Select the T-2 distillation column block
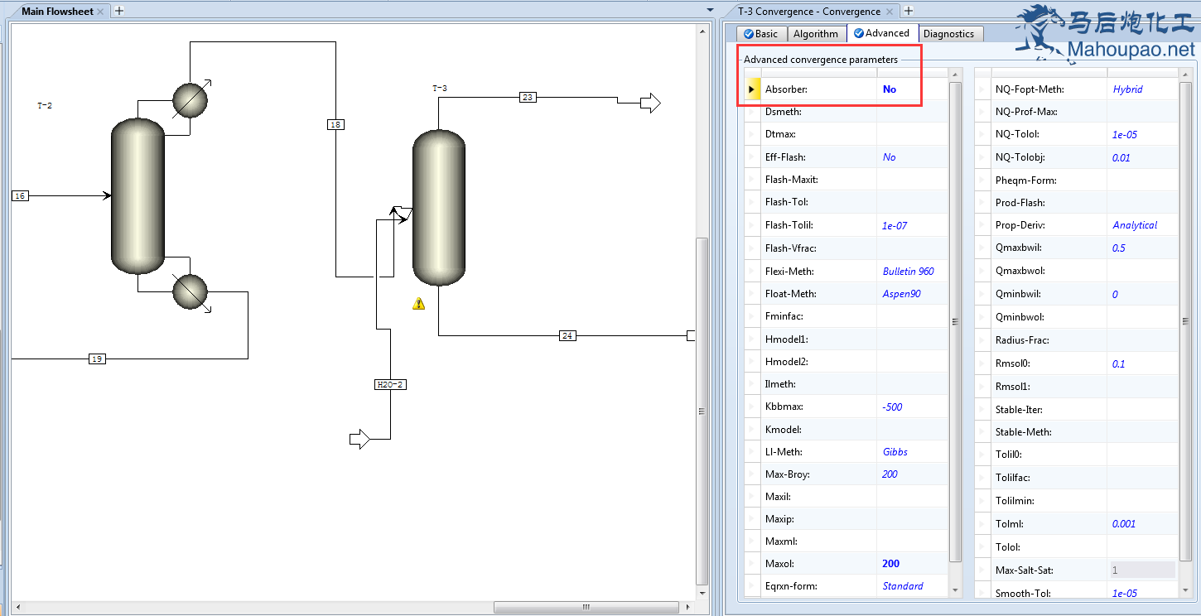 [138, 195]
